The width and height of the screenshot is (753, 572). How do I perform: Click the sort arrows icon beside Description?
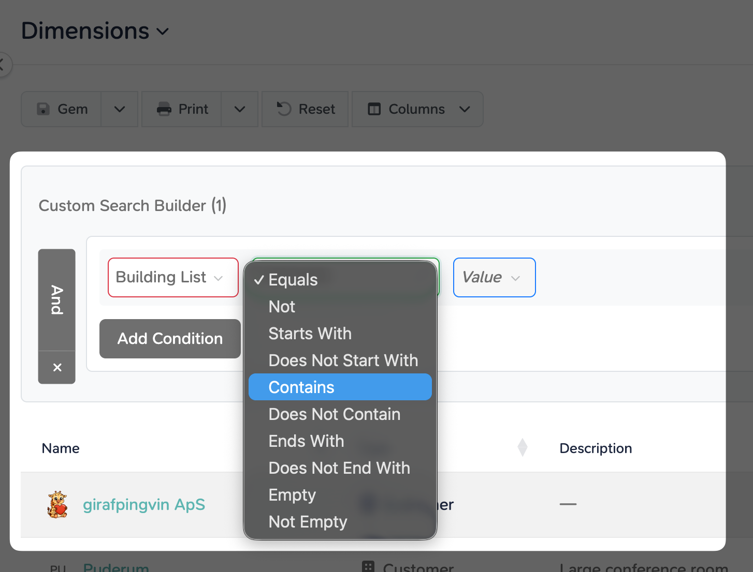pyautogui.click(x=523, y=447)
